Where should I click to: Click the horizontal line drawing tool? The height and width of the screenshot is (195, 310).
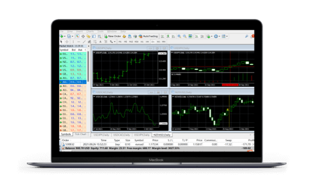click(79, 42)
